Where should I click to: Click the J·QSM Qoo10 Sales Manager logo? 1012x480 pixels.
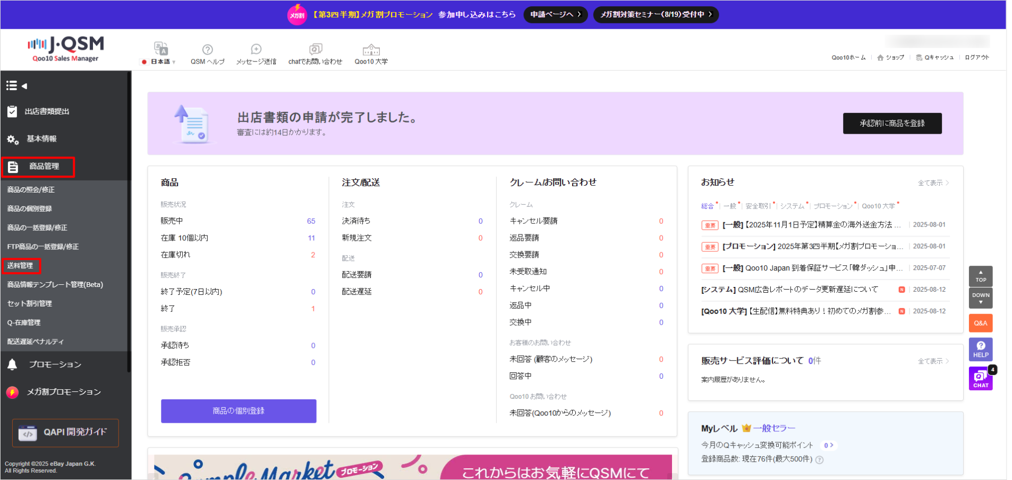tap(66, 49)
